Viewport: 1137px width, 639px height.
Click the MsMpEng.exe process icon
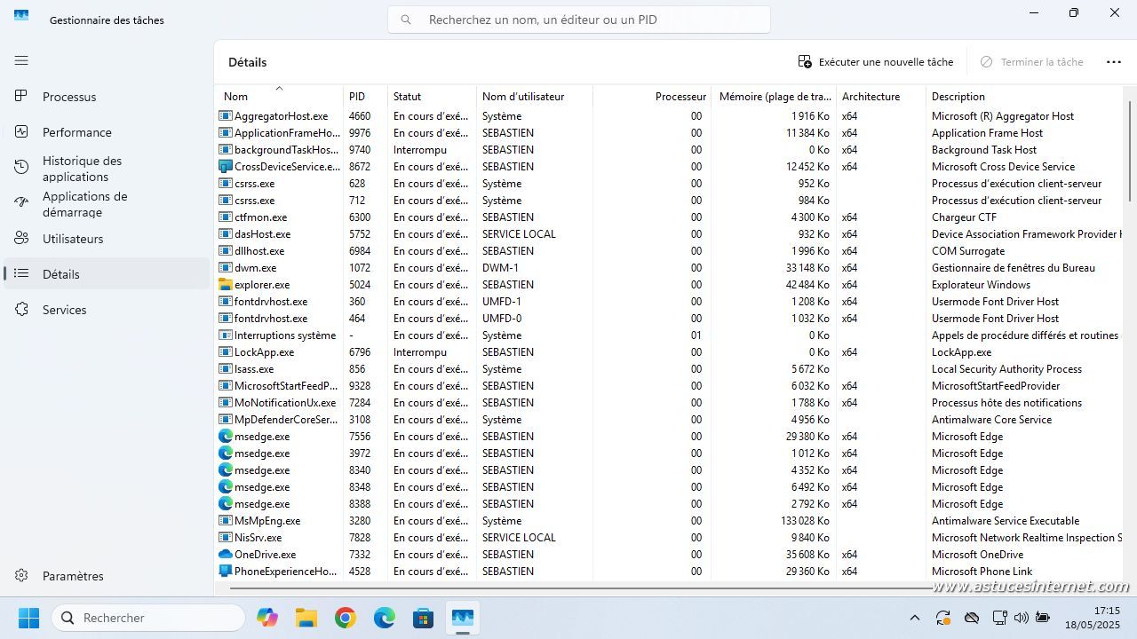(x=226, y=521)
